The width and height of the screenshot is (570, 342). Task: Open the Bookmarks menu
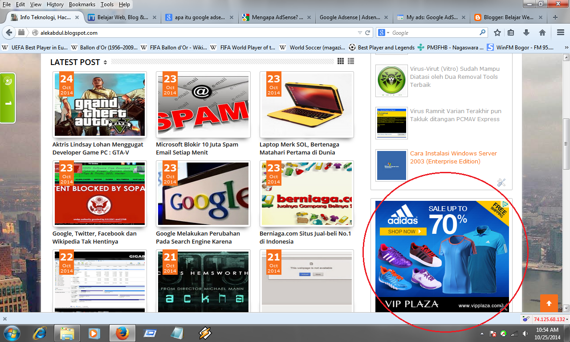pos(83,4)
